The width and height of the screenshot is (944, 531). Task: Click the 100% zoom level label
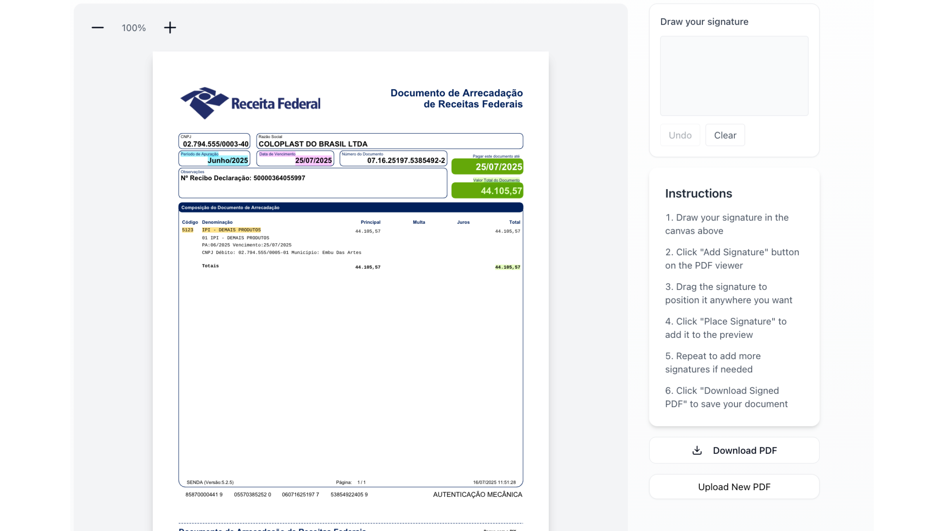[x=134, y=28]
